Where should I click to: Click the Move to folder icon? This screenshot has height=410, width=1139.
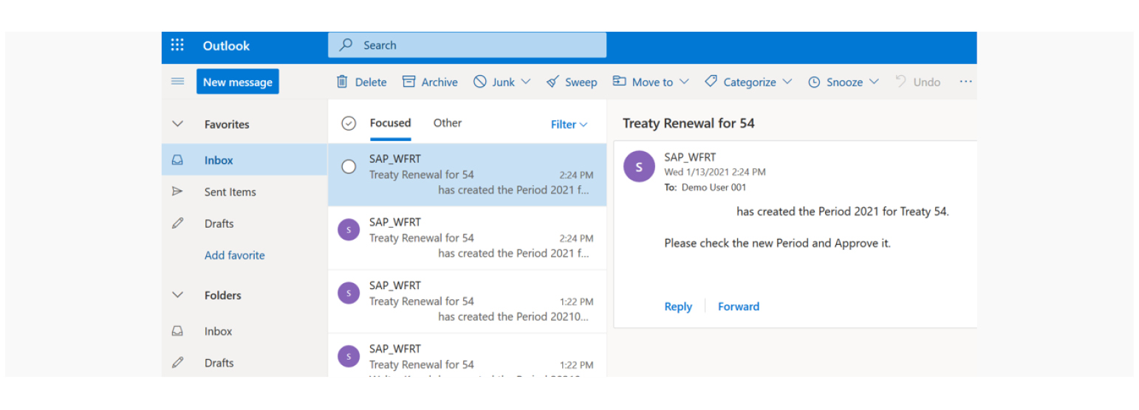619,82
